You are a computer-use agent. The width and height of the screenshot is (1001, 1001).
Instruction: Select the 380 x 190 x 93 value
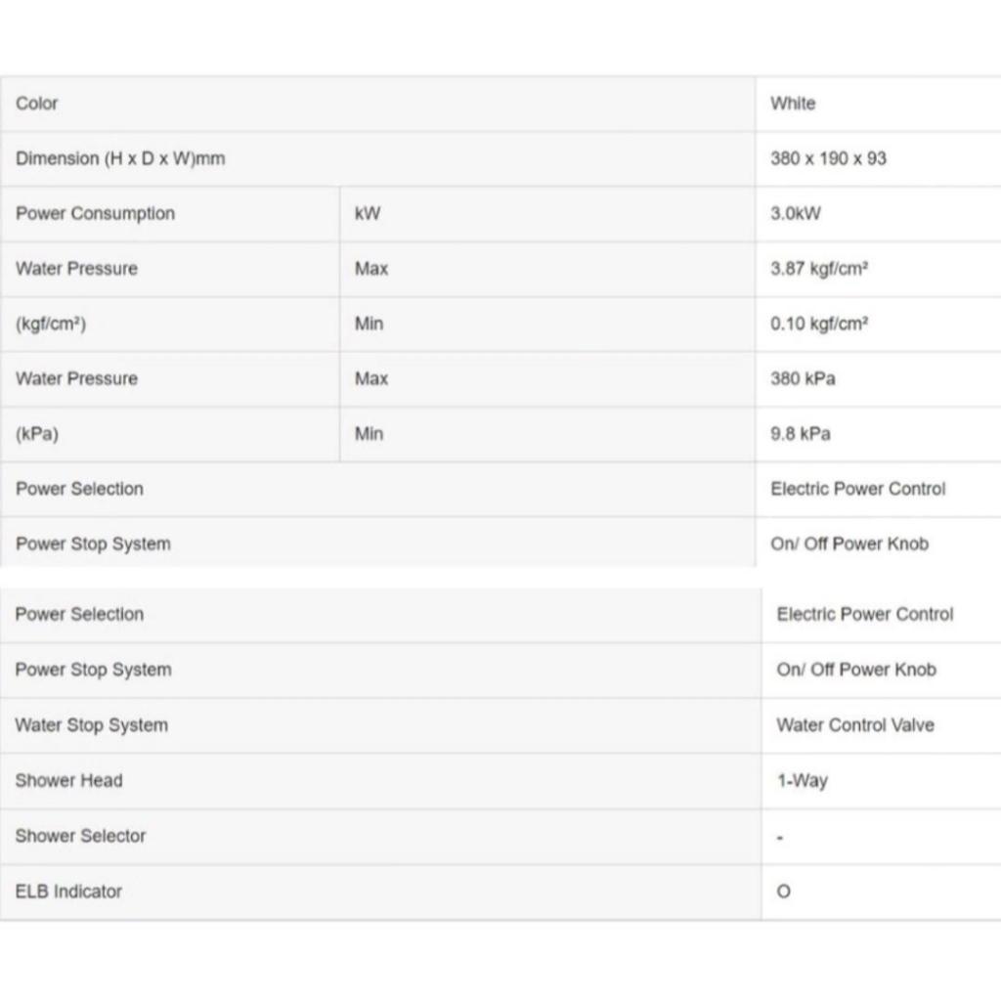[x=828, y=158]
